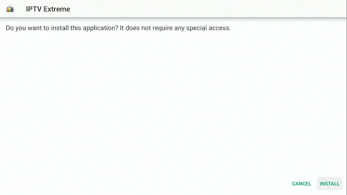The image size is (347, 195).
Task: Select the IPTV Extreme title text
Action: 48,9
